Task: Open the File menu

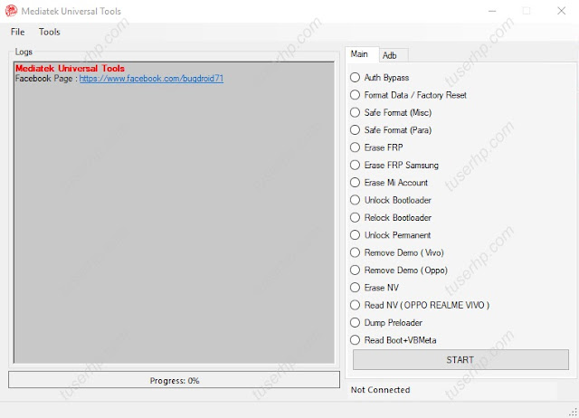Action: pos(18,33)
